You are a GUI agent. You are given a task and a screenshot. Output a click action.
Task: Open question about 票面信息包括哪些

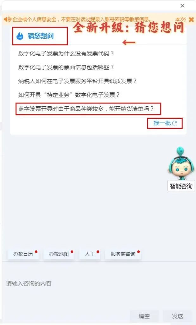click(x=66, y=67)
